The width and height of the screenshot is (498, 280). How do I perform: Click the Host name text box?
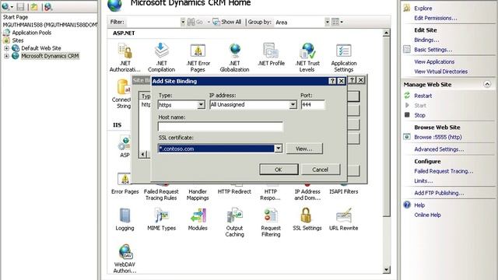220,126
